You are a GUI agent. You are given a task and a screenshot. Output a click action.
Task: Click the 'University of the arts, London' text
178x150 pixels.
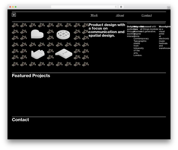pyautogui.click(x=138, y=52)
